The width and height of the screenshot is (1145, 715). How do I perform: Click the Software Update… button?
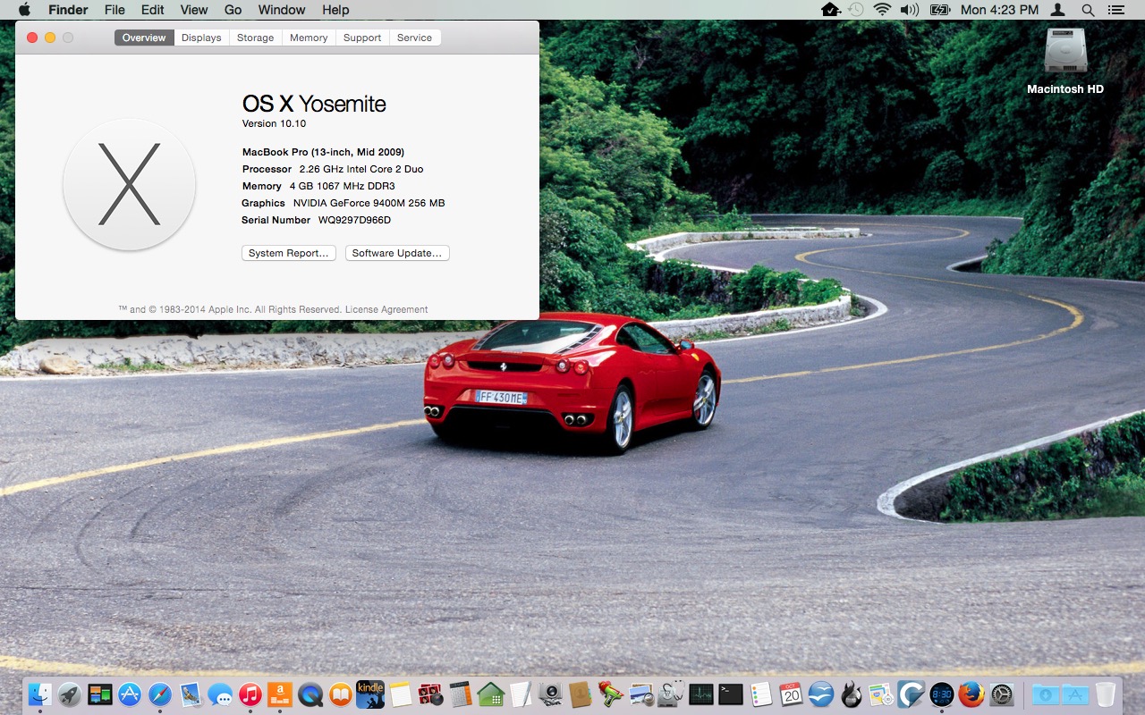pyautogui.click(x=397, y=253)
